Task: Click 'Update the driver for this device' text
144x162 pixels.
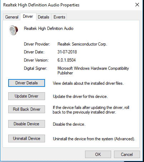Action: [x=80, y=96]
